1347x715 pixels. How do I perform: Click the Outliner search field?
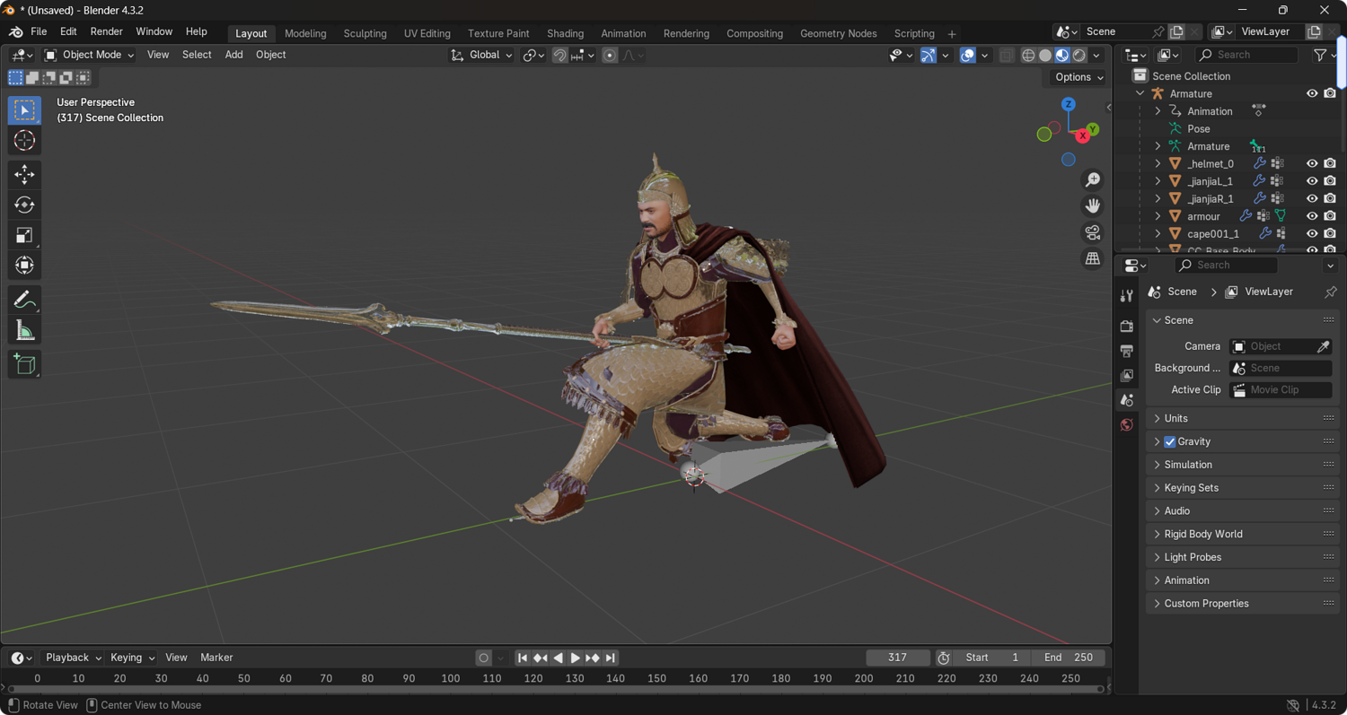[1246, 55]
